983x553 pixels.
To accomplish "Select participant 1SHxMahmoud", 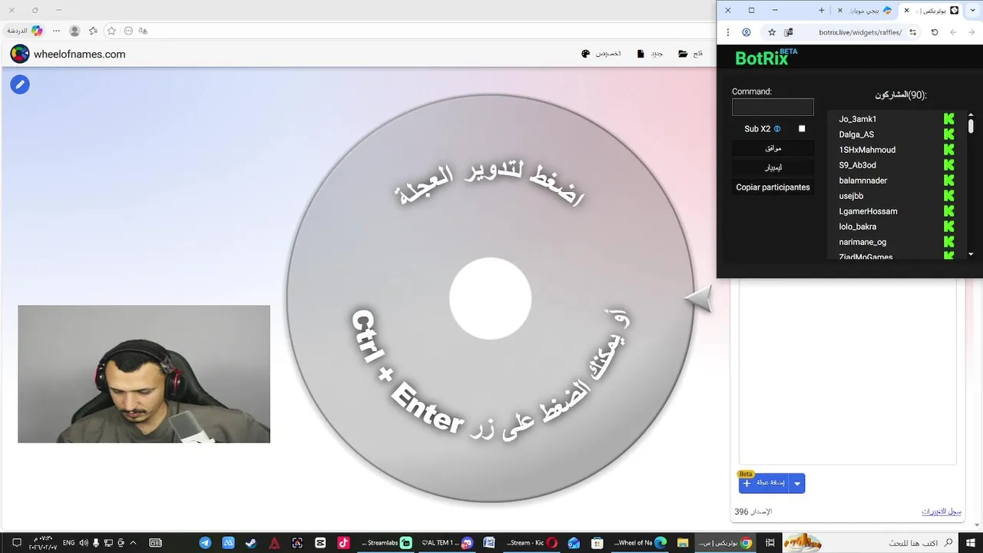I will coord(867,150).
